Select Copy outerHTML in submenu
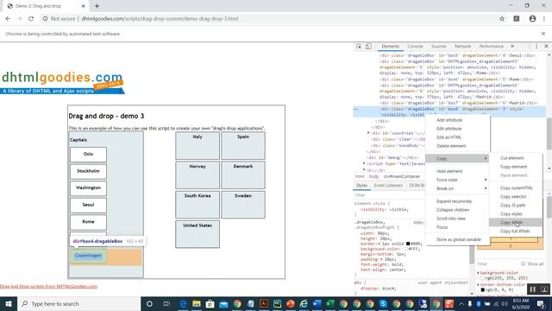Viewport: 552px width, 311px height. pos(517,188)
